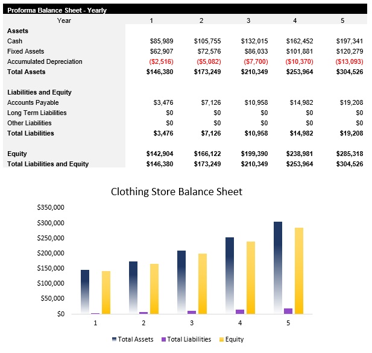Click depreciation value ($10,370)

coord(299,61)
